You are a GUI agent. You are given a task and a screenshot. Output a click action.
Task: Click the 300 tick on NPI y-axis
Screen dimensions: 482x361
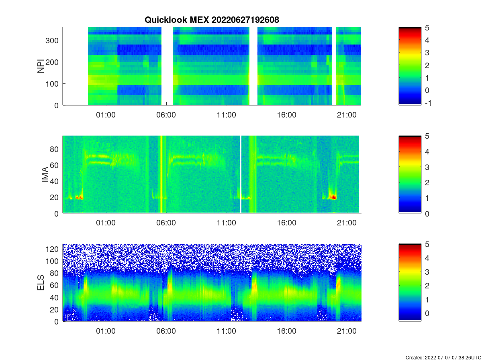(53, 40)
